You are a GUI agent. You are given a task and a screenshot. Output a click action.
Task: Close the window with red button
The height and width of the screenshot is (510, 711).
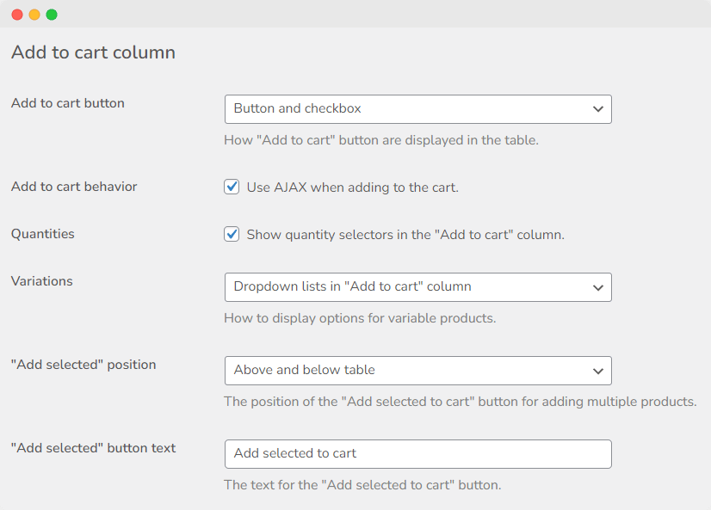click(x=17, y=15)
